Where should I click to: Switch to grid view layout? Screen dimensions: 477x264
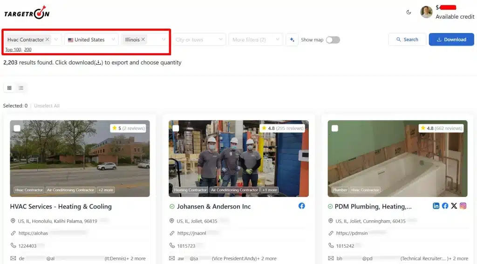pyautogui.click(x=9, y=88)
